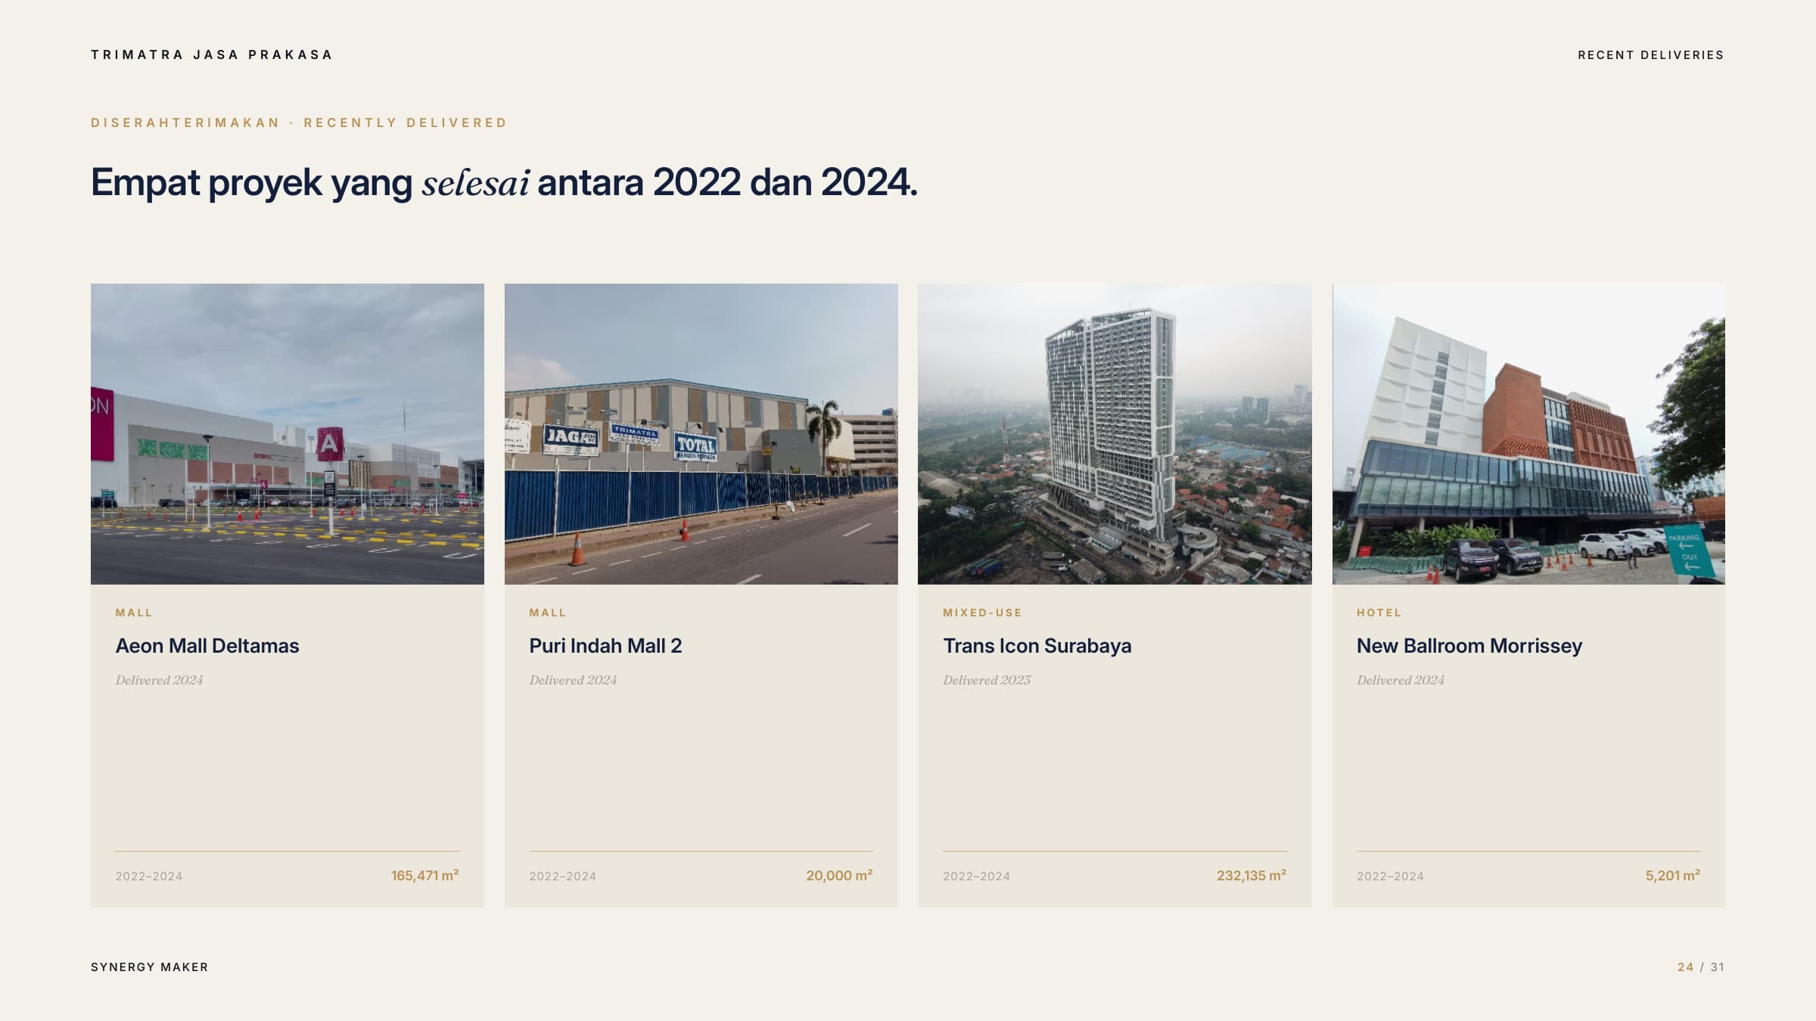The height and width of the screenshot is (1021, 1816).
Task: Click 'Delivered 2024' under Puri Indah Mall 2
Action: pyautogui.click(x=573, y=680)
